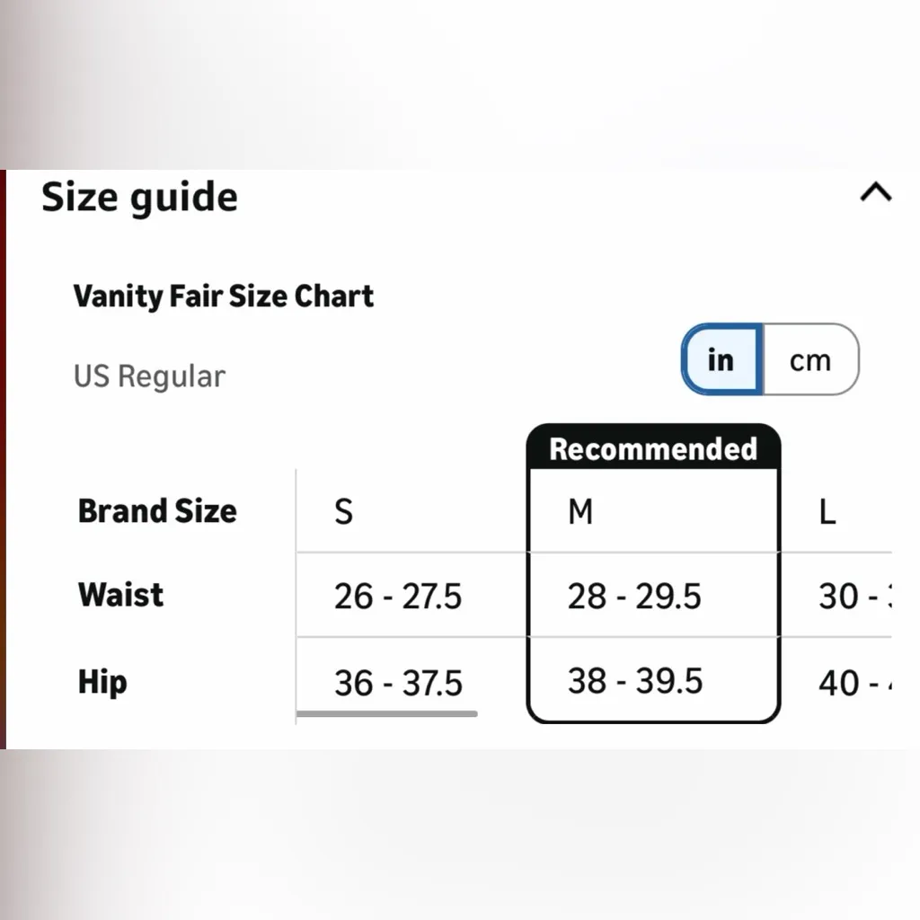
Task: Click the Size guide title
Action: [139, 196]
